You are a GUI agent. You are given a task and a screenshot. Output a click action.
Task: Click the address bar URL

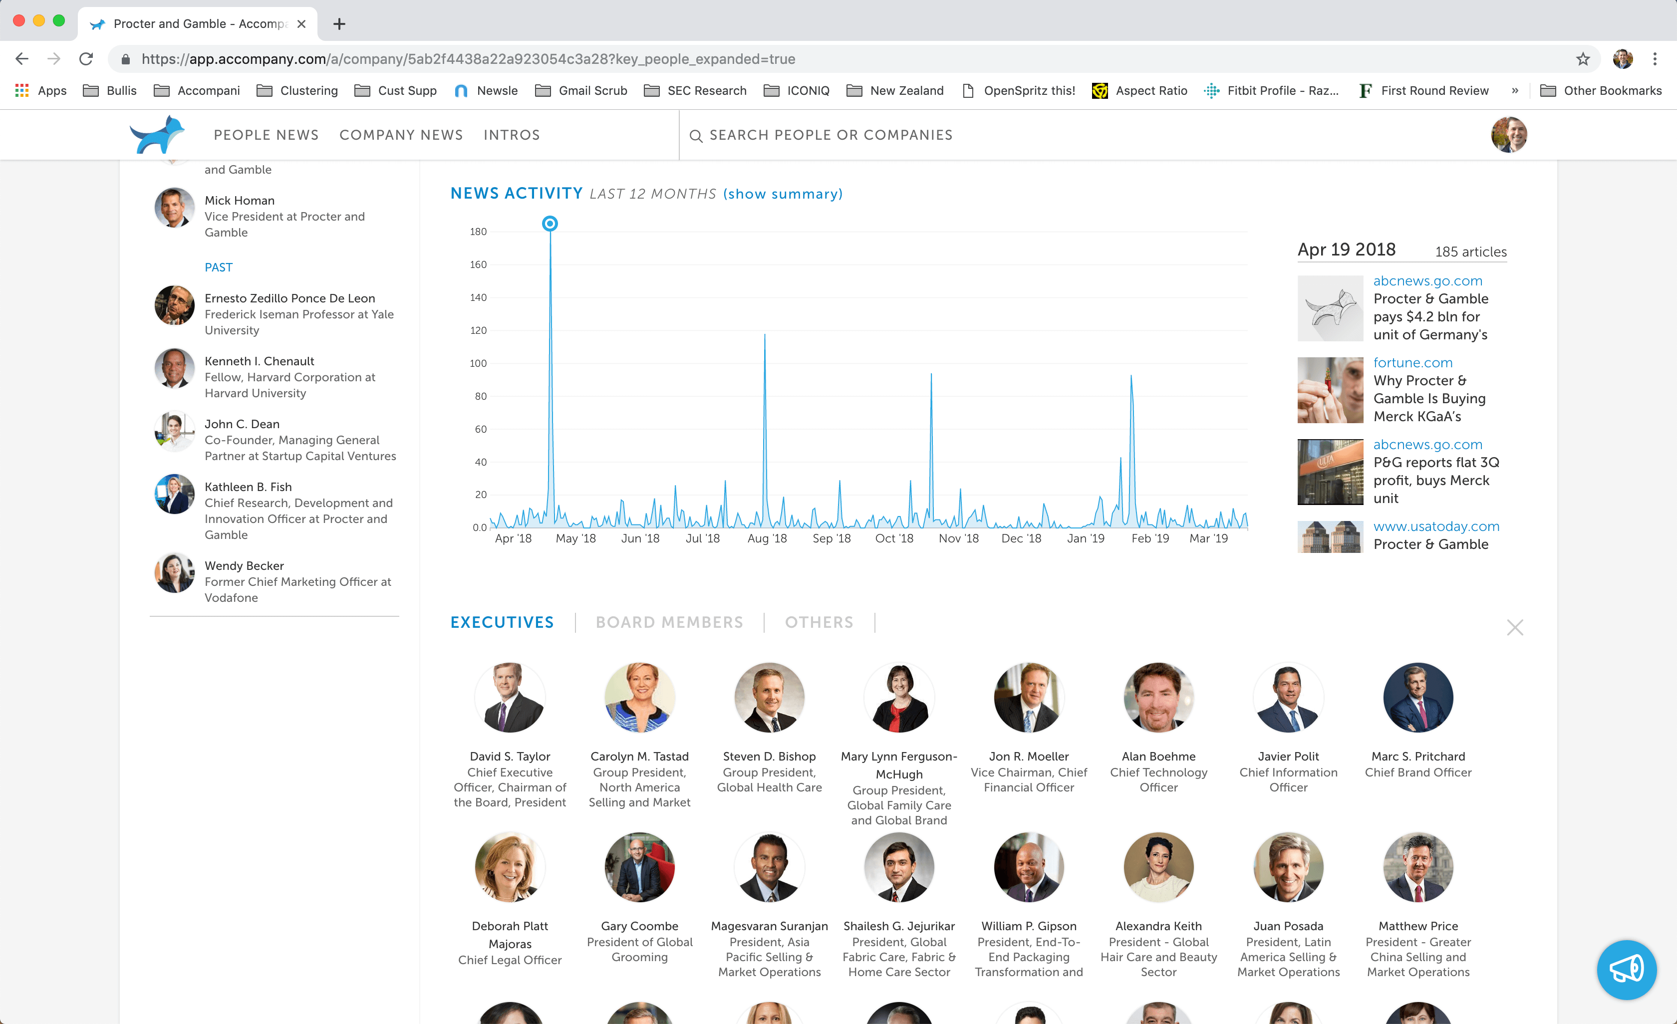[468, 59]
